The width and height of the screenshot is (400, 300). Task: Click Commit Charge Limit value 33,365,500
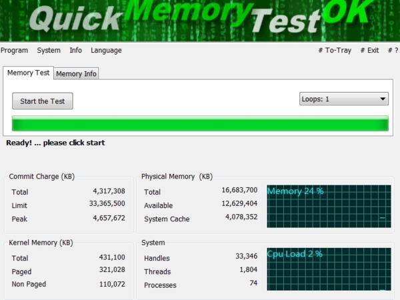[107, 203]
